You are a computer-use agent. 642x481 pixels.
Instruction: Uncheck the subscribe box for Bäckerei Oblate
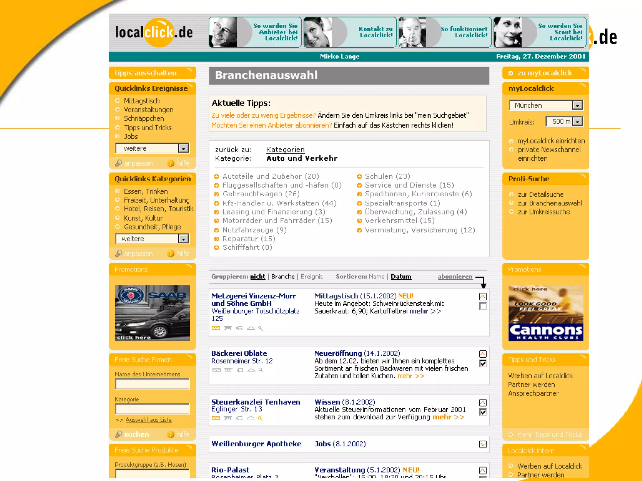(483, 364)
